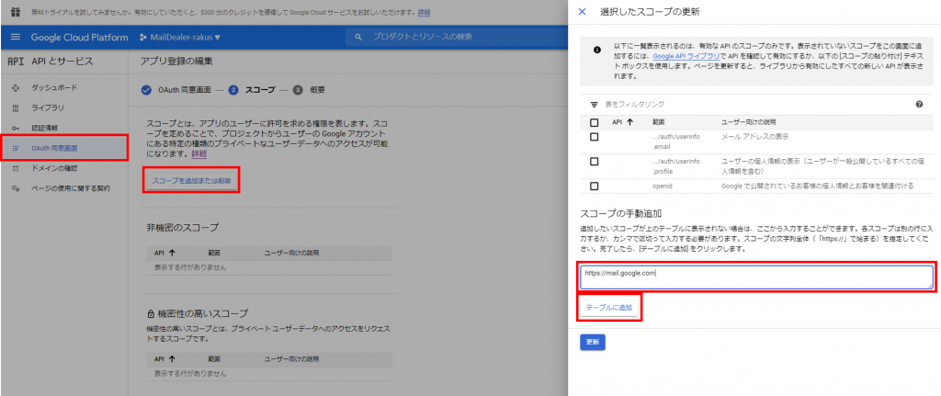Open 詳細 link in the trial banner
941x396 pixels.
pyautogui.click(x=425, y=12)
